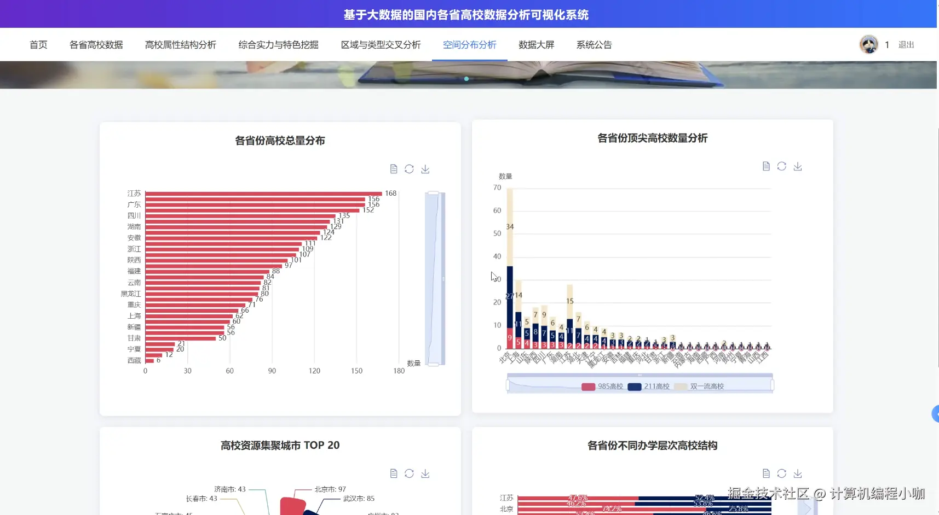Download 高校资源集聚城市 TOP 20 as image
Screen dimensions: 939x515
(x=426, y=473)
